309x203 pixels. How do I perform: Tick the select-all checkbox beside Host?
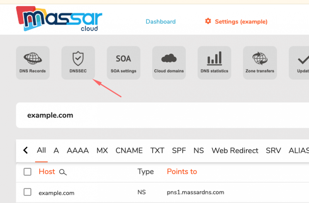click(27, 172)
